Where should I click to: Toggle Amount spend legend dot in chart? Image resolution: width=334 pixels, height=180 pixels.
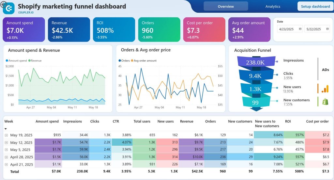click(x=7, y=60)
